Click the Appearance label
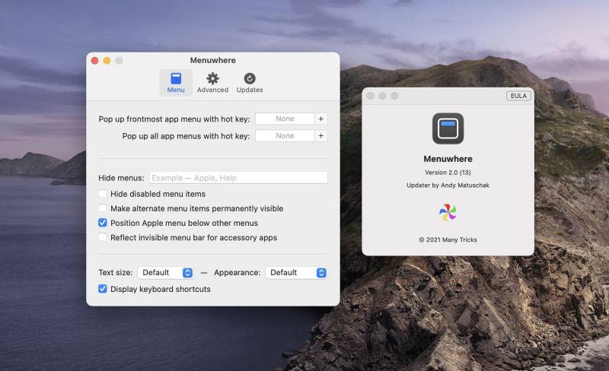 coord(237,272)
